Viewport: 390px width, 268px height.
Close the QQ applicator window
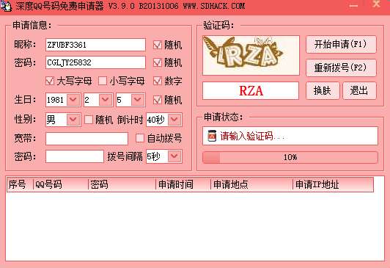click(x=377, y=4)
